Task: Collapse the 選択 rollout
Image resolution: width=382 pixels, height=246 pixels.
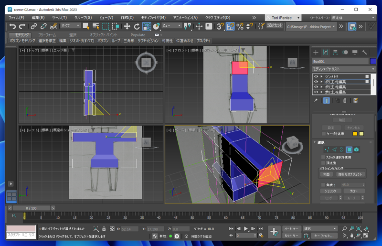Action: (x=315, y=142)
